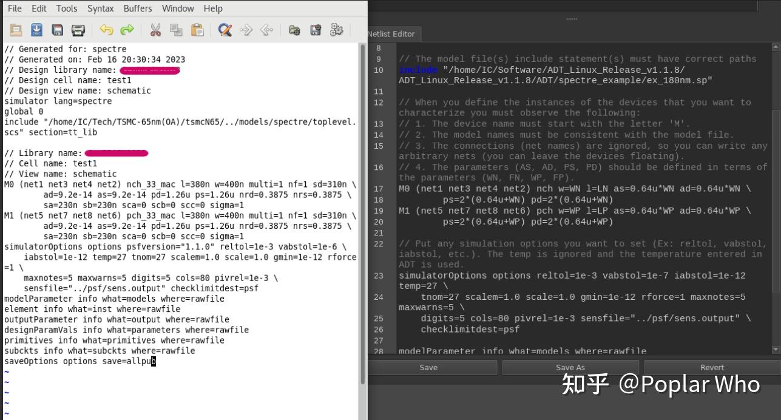Click the Save session icon
781x420 pixels.
[316, 30]
